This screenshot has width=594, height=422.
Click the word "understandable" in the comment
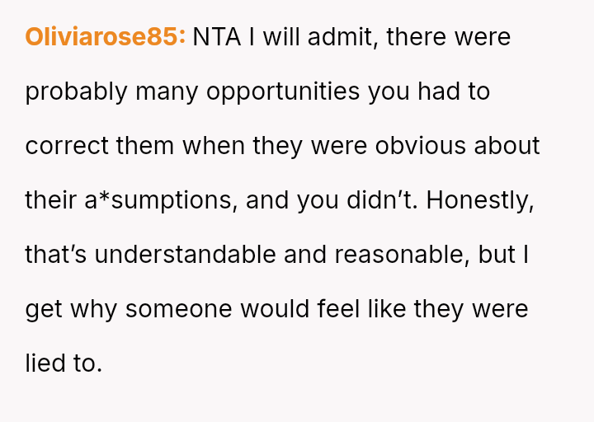(x=186, y=255)
